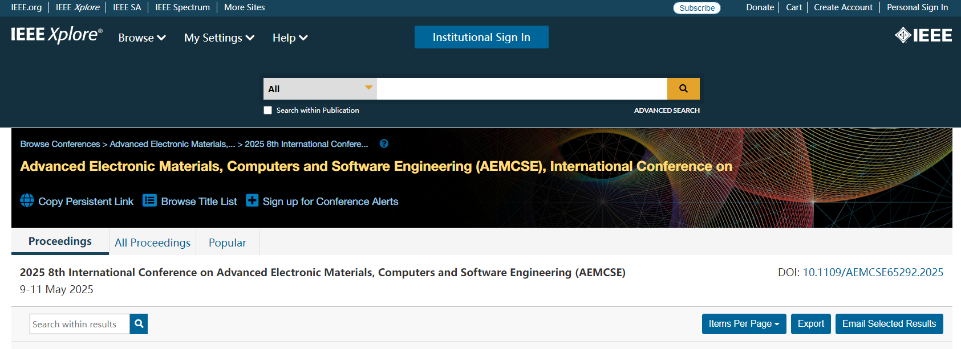961x349 pixels.
Task: Open the Help dropdown menu
Action: (x=290, y=38)
